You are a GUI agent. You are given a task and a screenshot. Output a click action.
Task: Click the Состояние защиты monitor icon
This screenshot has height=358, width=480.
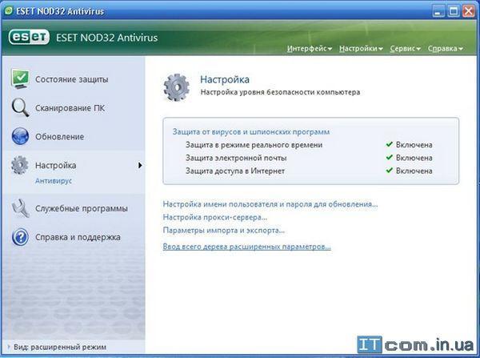20,79
